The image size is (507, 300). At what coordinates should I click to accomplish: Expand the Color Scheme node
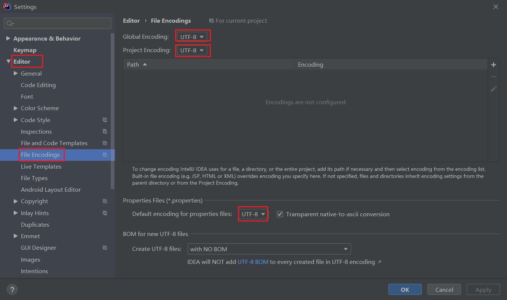click(16, 108)
